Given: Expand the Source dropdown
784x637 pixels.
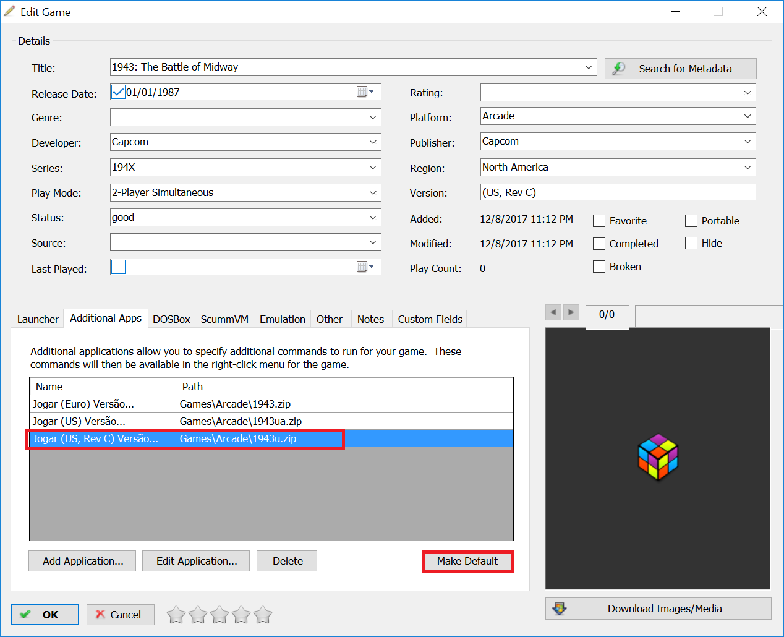Looking at the screenshot, I should 373,242.
